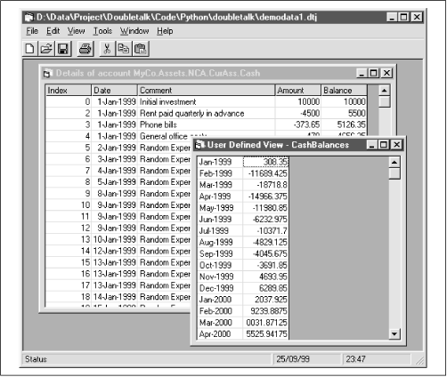447x377 pixels.
Task: Click the Jun-1999 value -6232.975
Action: (x=265, y=220)
